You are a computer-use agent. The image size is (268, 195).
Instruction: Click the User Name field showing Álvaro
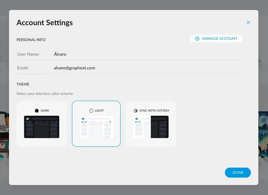tap(60, 54)
